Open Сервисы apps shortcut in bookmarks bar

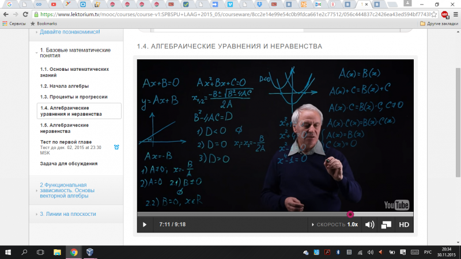pos(14,24)
